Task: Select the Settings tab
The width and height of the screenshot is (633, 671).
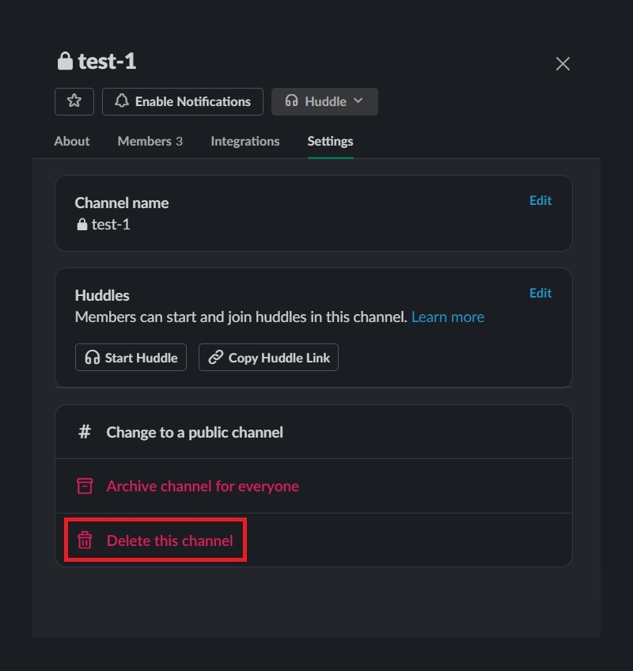Action: pos(330,142)
